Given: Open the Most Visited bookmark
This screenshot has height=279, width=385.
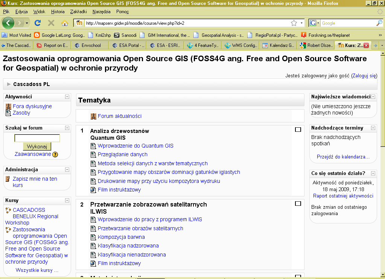Looking at the screenshot, I should [x=17, y=35].
